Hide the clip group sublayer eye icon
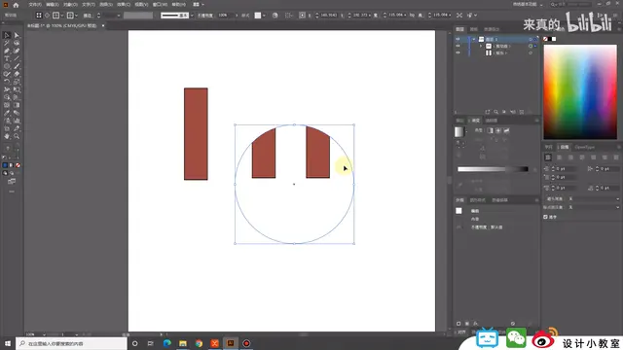Screen dimensions: 623x350 458,46
